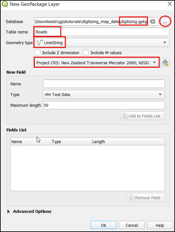Viewport: 175px width, 232px height.
Task: Open the Project CRS dropdown
Action: coord(97,63)
